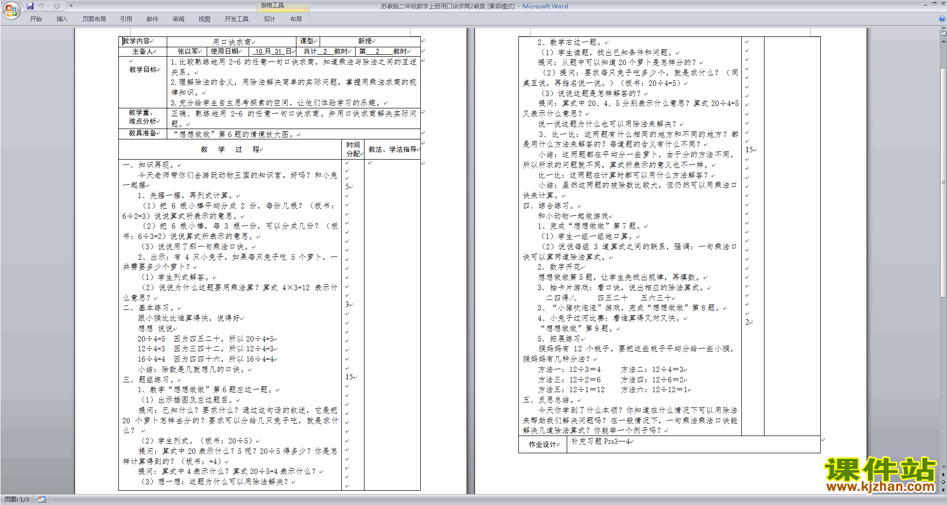The height and width of the screenshot is (505, 947).
Task: Toggle the ruler button above the scrollbar
Action: [x=944, y=34]
